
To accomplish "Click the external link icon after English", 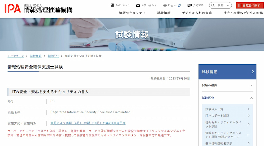I will [x=179, y=5].
